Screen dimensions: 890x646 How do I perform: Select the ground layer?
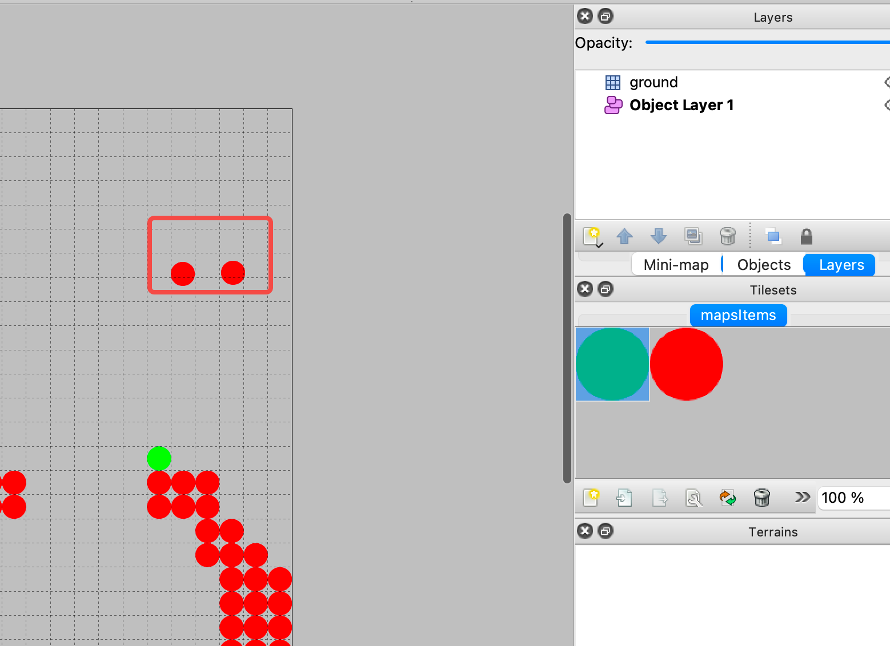[x=732, y=82]
